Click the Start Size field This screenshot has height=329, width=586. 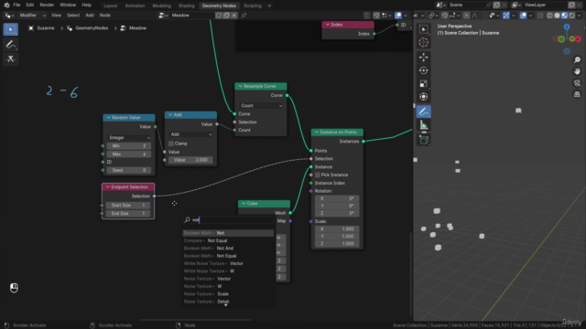click(x=128, y=205)
